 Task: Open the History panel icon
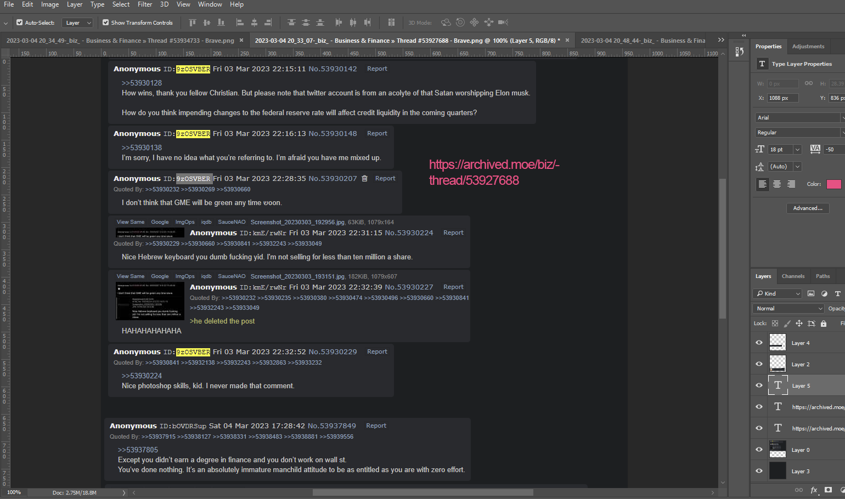pos(739,52)
